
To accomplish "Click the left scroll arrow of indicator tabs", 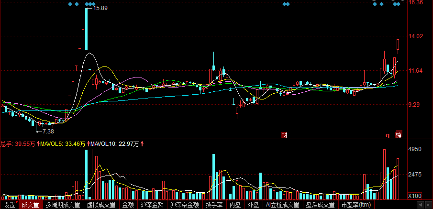I will (x=421, y=205).
